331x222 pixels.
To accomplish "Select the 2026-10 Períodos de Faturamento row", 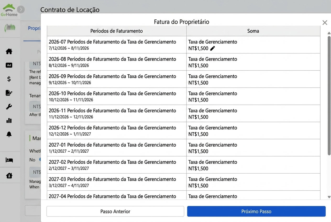I will tap(184, 96).
